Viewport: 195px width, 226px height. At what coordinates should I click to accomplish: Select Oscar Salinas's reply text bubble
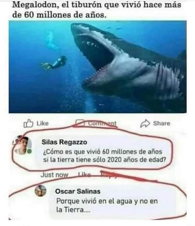pos(113,201)
